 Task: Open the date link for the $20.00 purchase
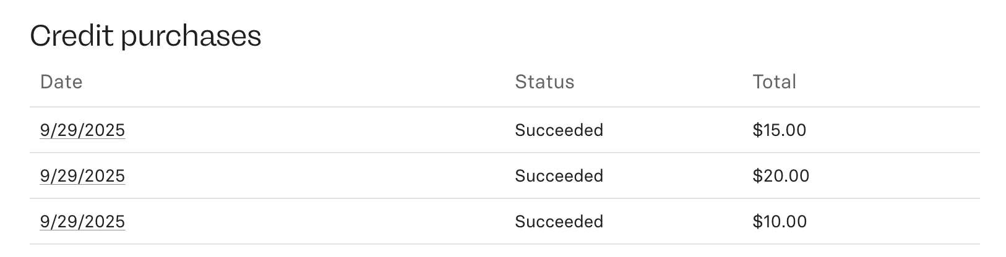[x=82, y=176]
